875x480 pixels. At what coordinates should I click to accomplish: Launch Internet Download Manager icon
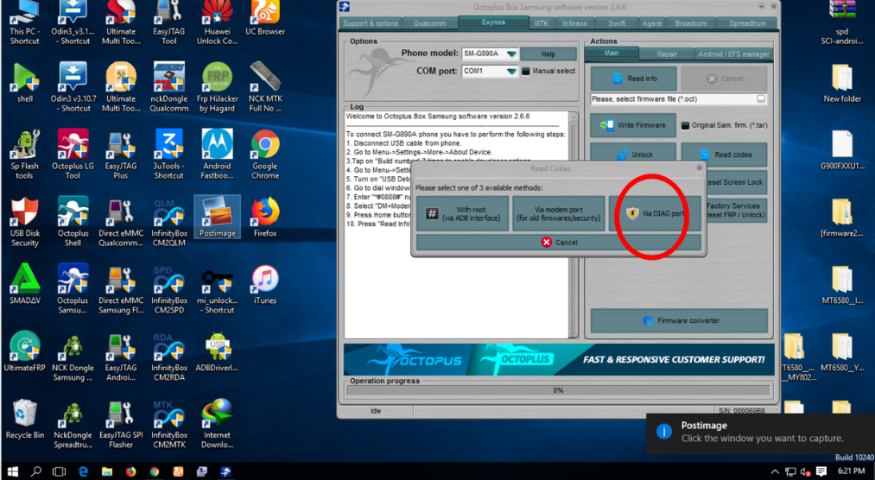[x=217, y=424]
